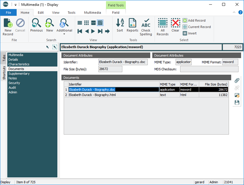Click the Identifier column header
244x185 pixels.
pyautogui.click(x=114, y=84)
